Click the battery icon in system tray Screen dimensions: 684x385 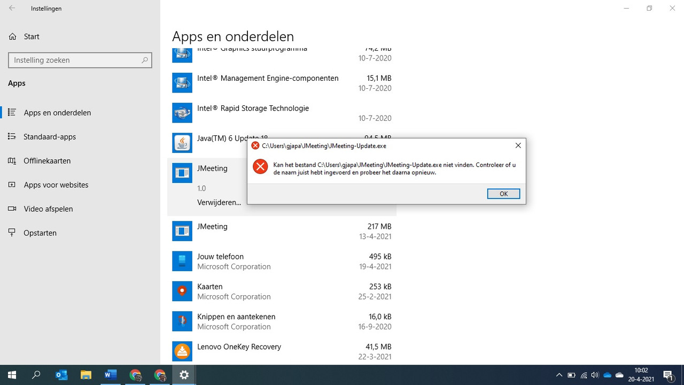coord(571,375)
